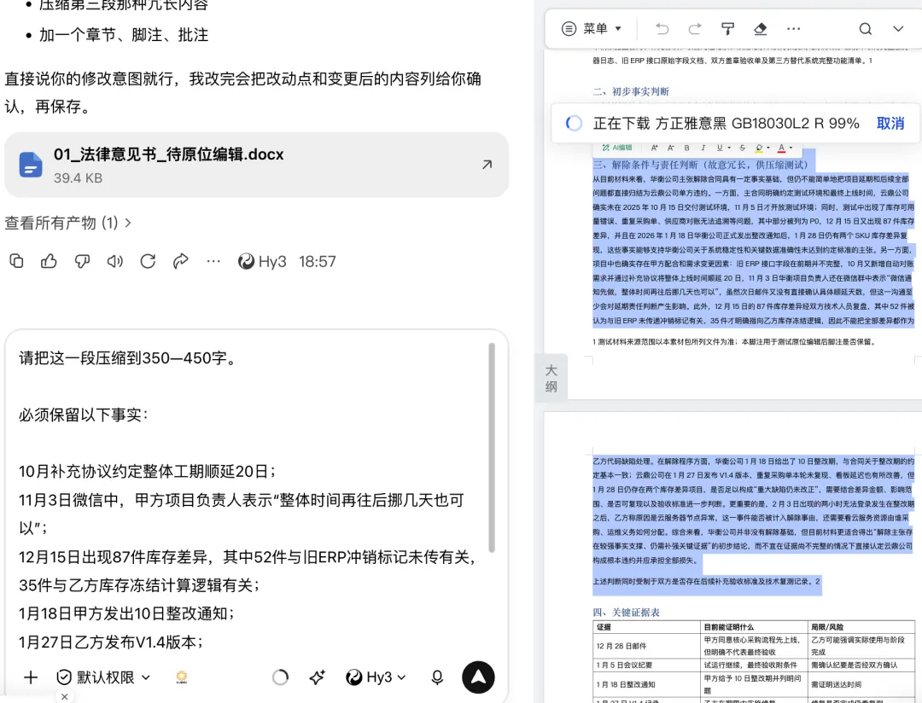Open file card external arrow icon
Viewport: 922px width, 703px height.
487,166
